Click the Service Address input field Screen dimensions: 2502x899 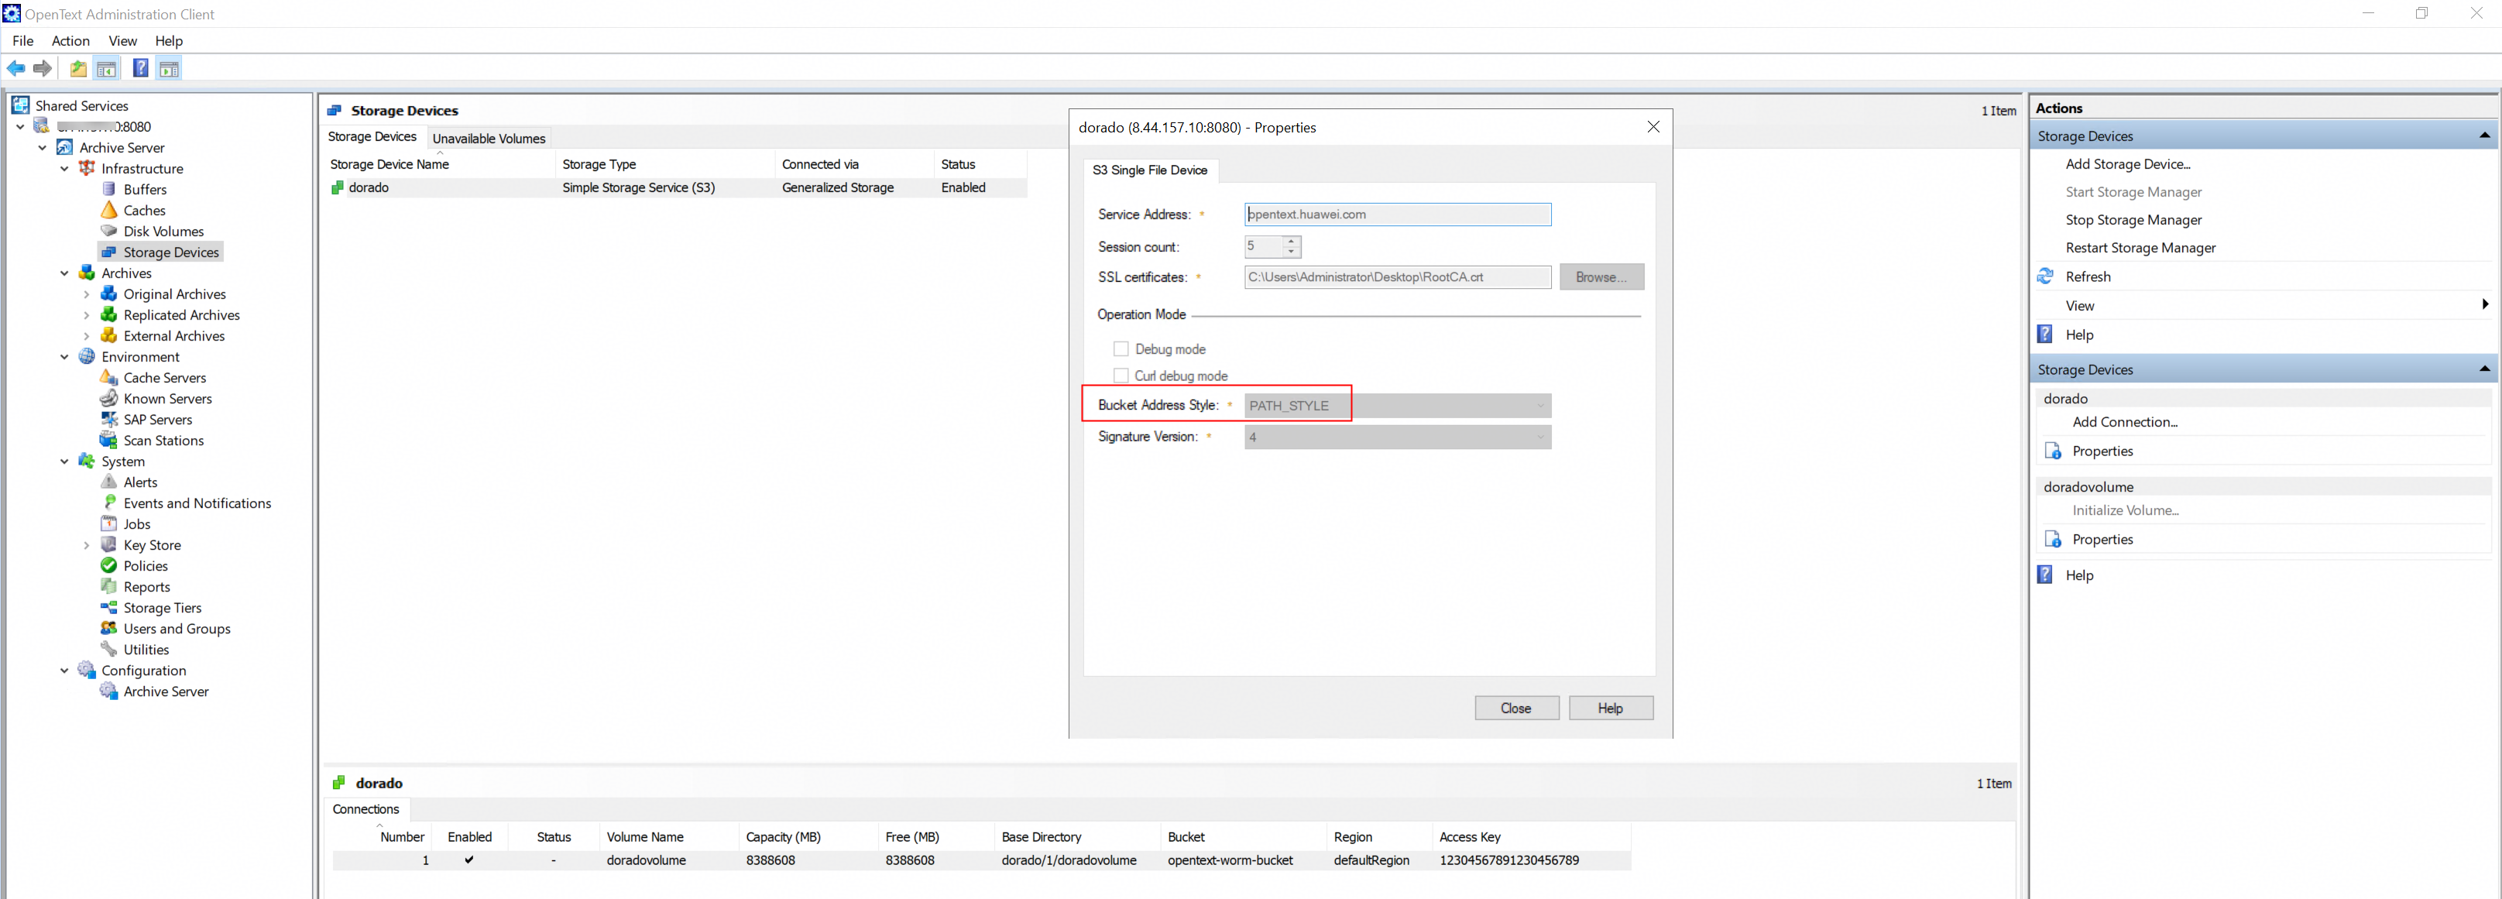point(1398,214)
